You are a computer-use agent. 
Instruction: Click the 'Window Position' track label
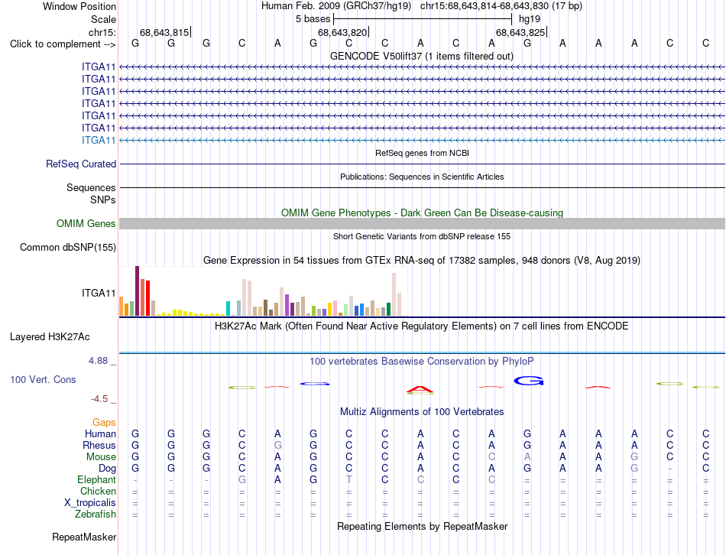coord(79,6)
